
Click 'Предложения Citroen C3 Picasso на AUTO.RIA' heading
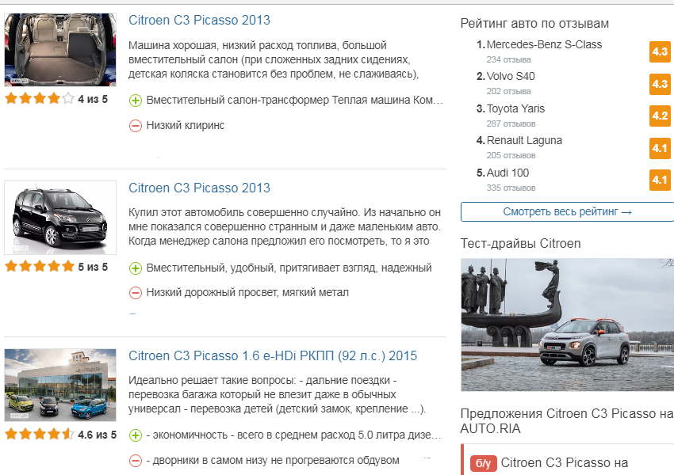coord(567,421)
